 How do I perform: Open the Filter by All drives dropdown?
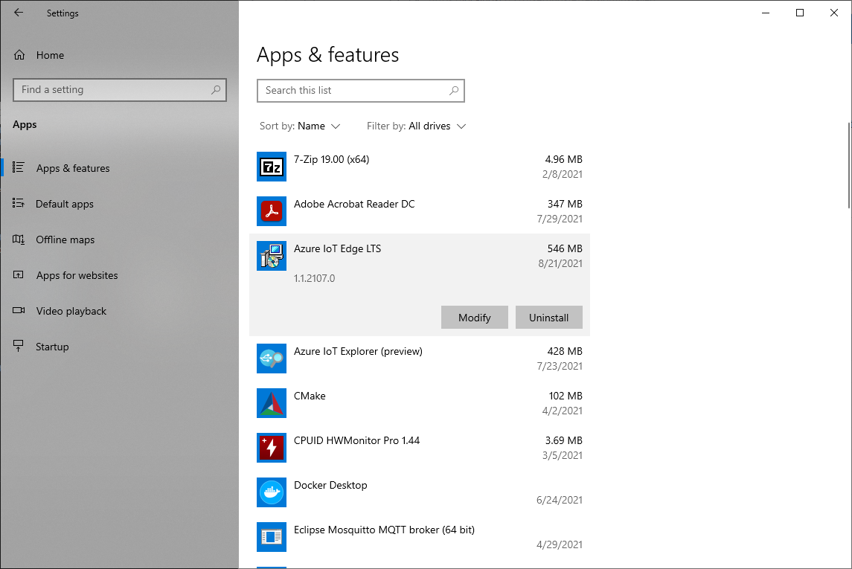(416, 126)
